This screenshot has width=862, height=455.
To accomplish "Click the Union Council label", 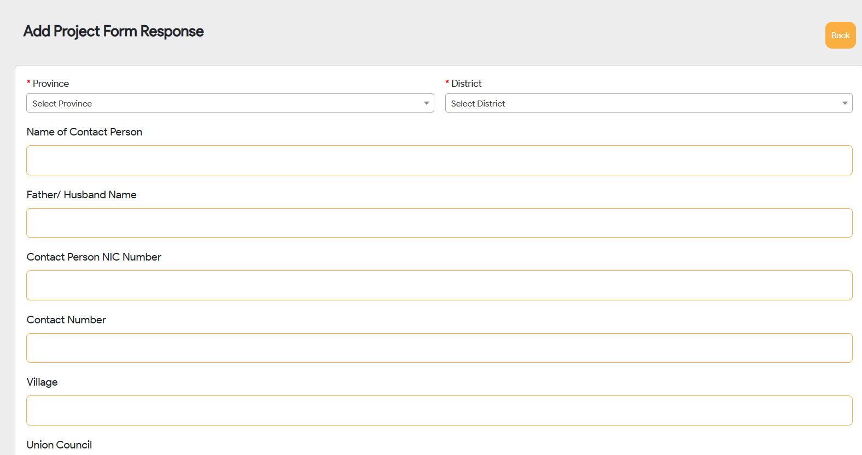I will click(59, 445).
